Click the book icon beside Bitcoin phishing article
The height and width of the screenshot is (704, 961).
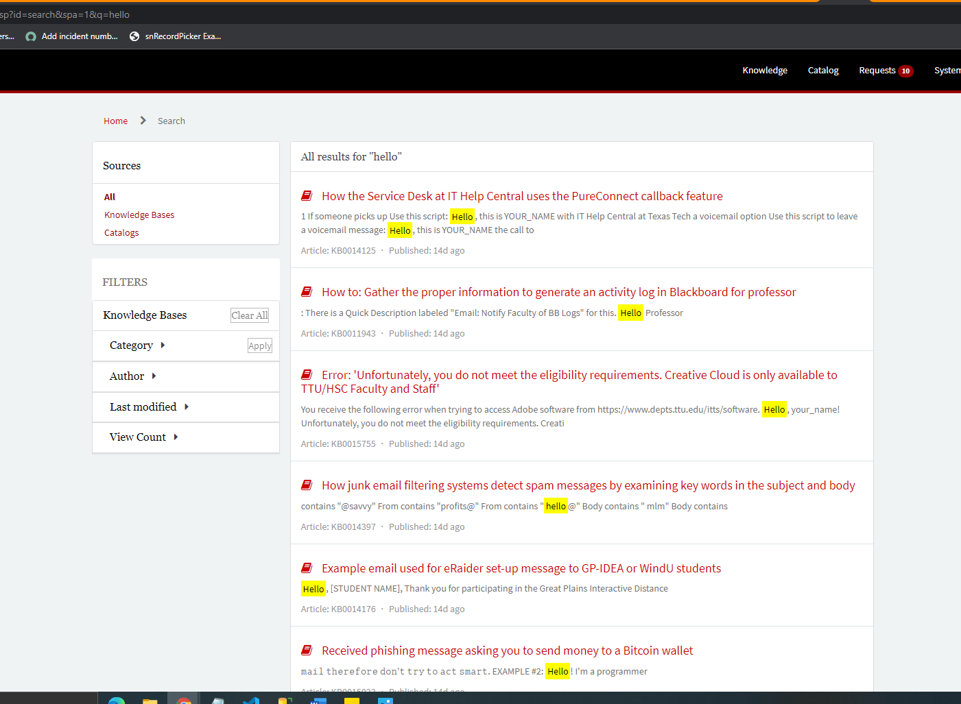coord(307,651)
